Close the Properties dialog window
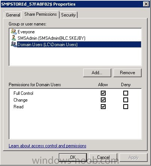 coord(146,4)
